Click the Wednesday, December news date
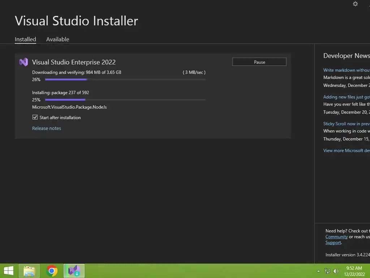 (347, 85)
